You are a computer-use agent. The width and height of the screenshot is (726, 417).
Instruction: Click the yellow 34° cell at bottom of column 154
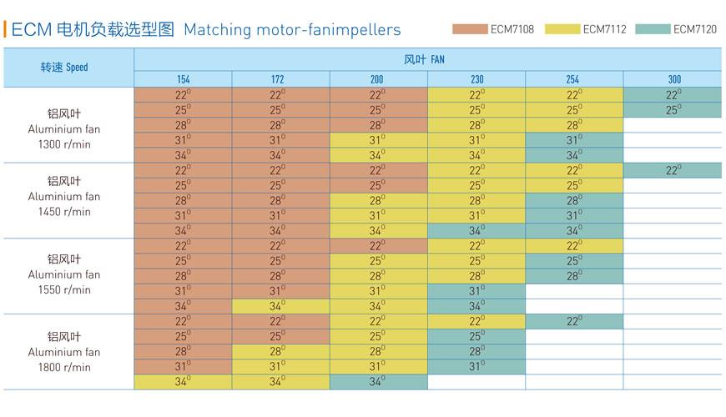[183, 382]
